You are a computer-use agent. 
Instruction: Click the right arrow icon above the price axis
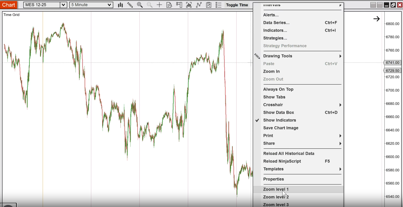tap(377, 19)
